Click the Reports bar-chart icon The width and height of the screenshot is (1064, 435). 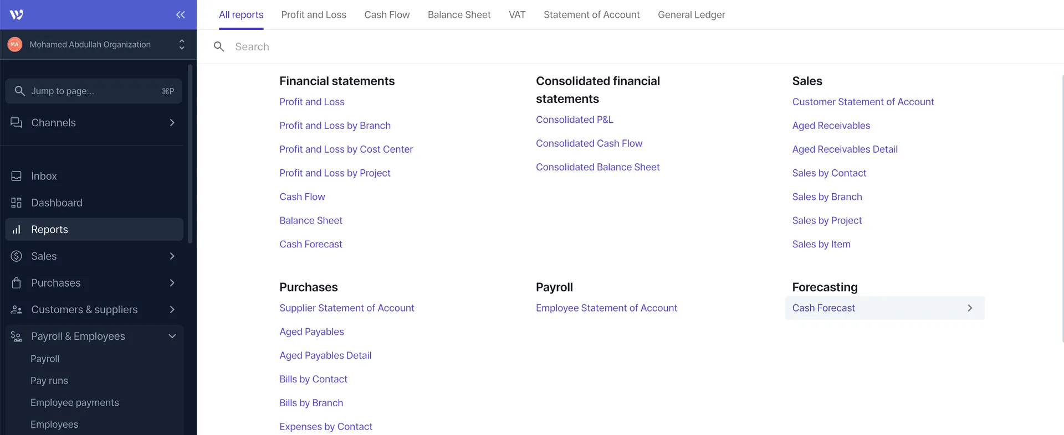(x=16, y=229)
